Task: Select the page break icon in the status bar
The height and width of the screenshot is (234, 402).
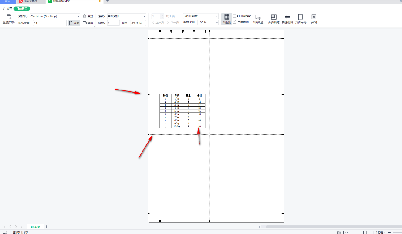Action: click(368, 232)
